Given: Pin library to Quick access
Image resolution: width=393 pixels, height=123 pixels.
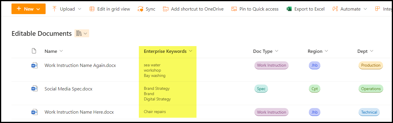Looking at the screenshot, I should point(255,9).
